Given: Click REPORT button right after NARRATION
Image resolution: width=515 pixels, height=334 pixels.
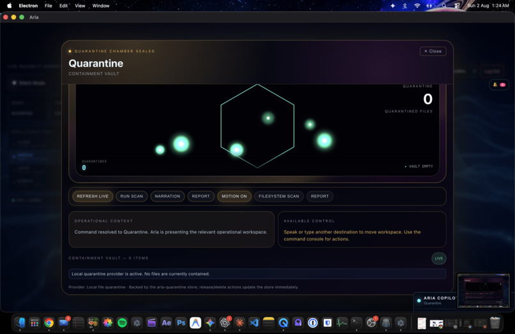Looking at the screenshot, I should (201, 196).
